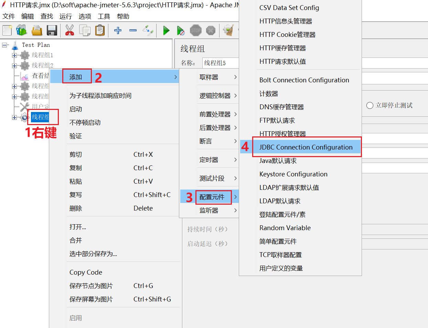Click the Clear broom toolbar icon

point(228,30)
